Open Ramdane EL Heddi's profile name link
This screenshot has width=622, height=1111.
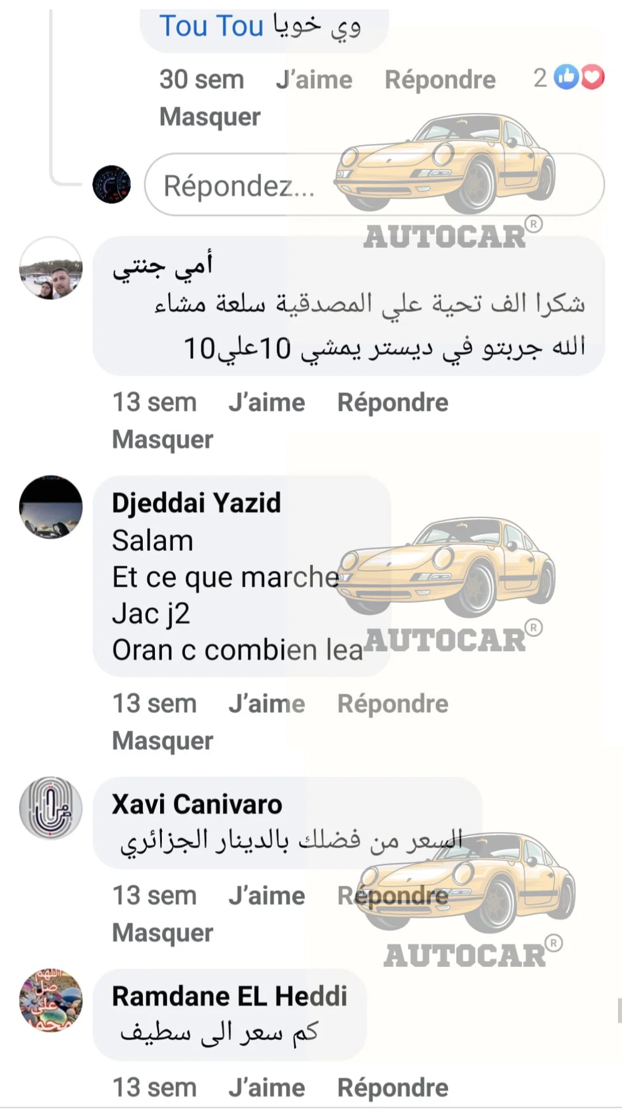230,996
